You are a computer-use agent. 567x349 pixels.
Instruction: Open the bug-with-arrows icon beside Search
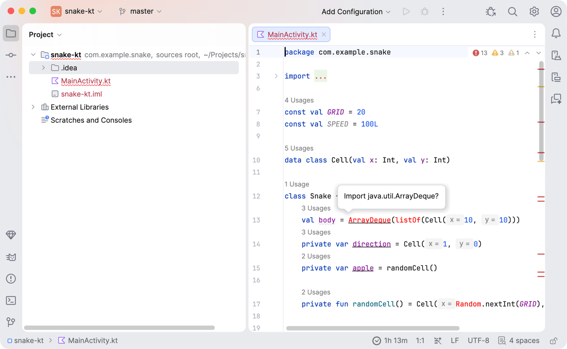491,12
